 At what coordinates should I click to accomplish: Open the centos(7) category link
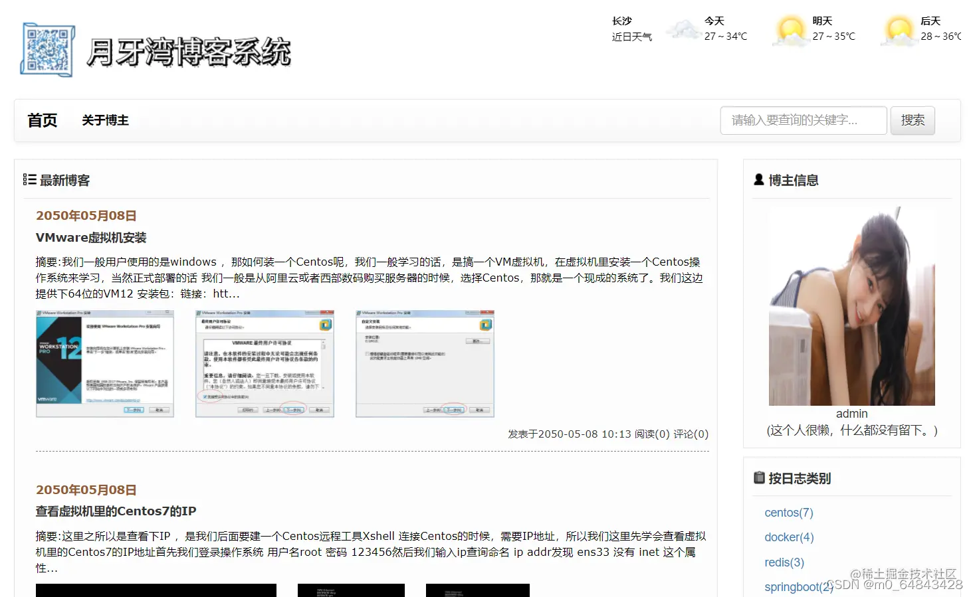[x=788, y=512]
